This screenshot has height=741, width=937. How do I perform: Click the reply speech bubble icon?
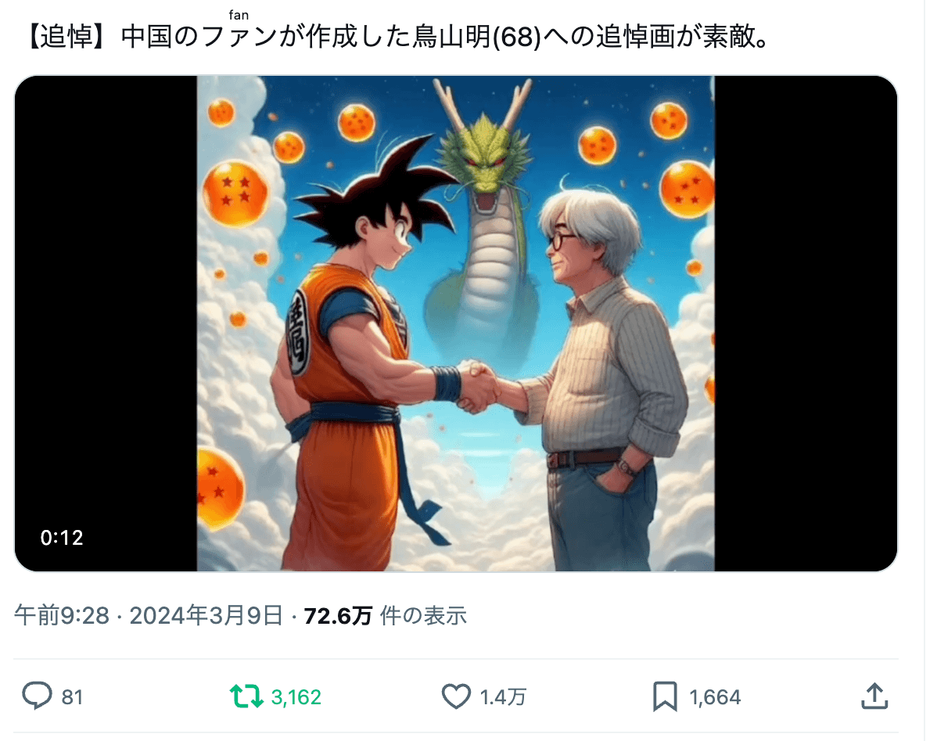point(37,696)
